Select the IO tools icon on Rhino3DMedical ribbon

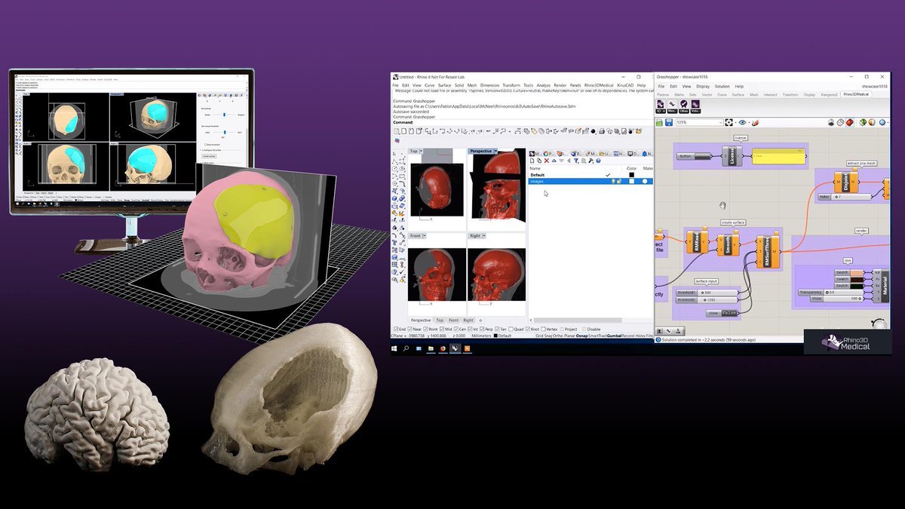[x=660, y=104]
